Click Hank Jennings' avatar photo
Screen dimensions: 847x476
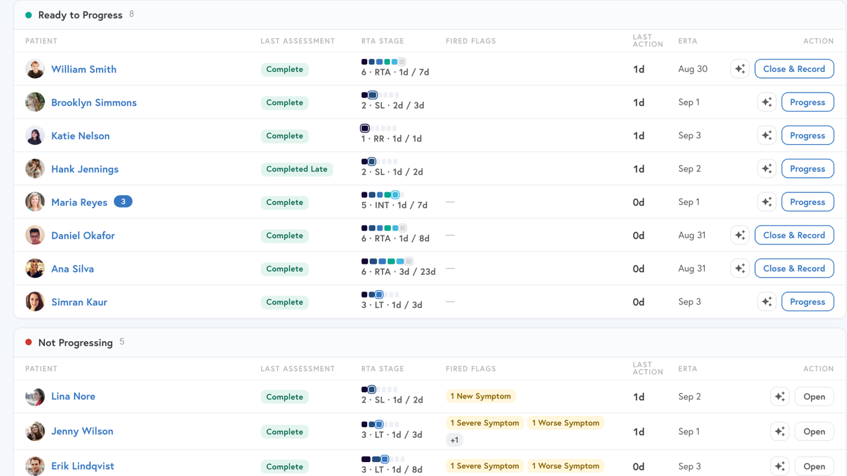click(35, 169)
